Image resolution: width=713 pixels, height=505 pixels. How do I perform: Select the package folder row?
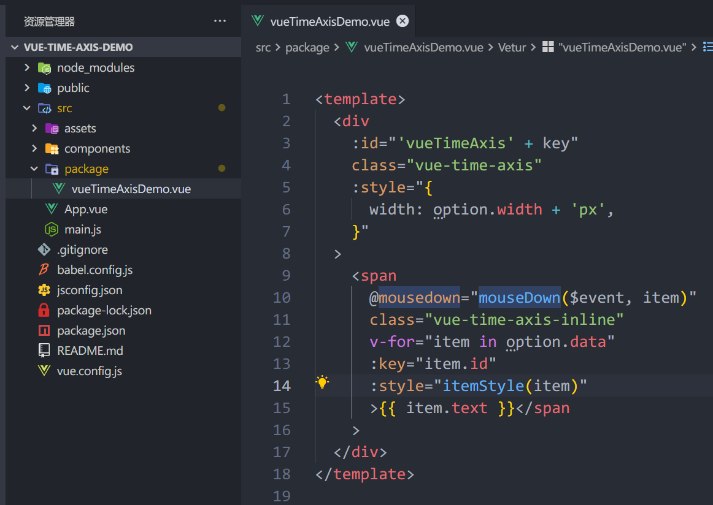pos(123,169)
